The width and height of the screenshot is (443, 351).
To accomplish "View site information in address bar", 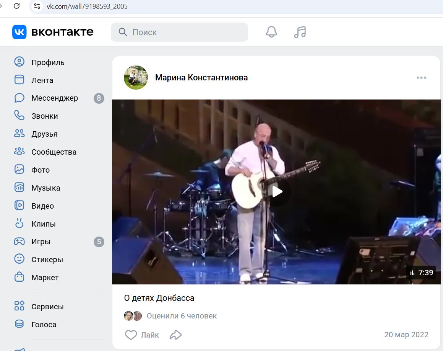I will pos(37,6).
